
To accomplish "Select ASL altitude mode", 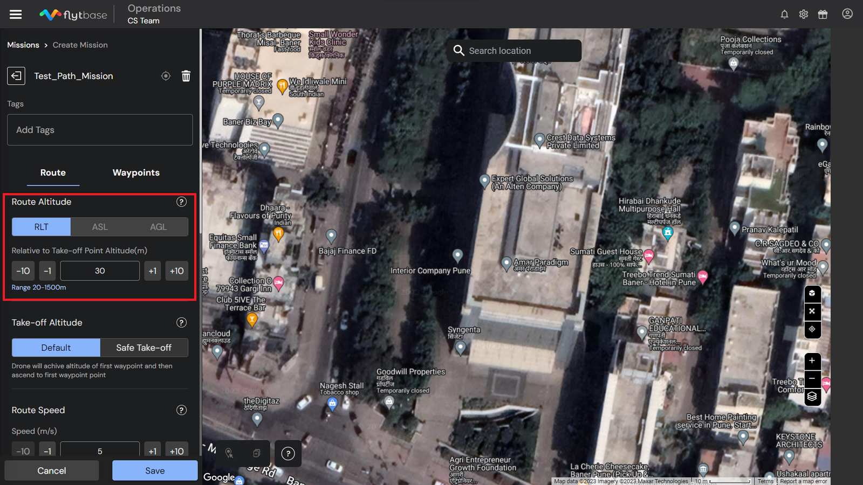I will [x=100, y=227].
